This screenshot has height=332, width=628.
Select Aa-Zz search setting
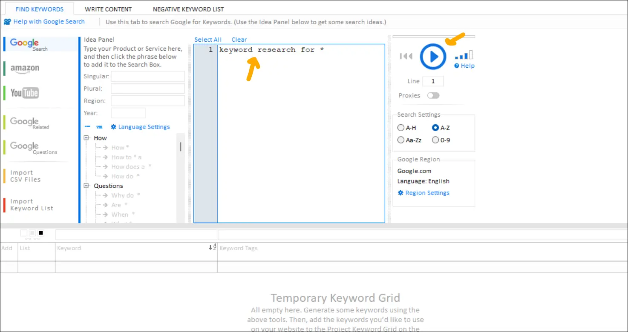pyautogui.click(x=409, y=140)
